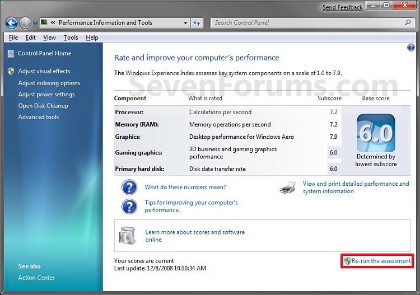Click the shield icon on Re-run the assessment
Screen dimensions: 420x295
[347, 261]
